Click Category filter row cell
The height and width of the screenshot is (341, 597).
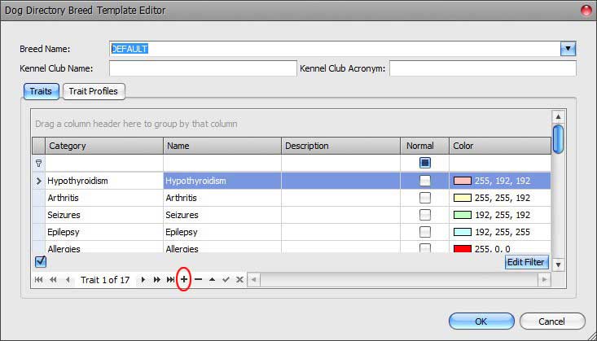pyautogui.click(x=104, y=163)
